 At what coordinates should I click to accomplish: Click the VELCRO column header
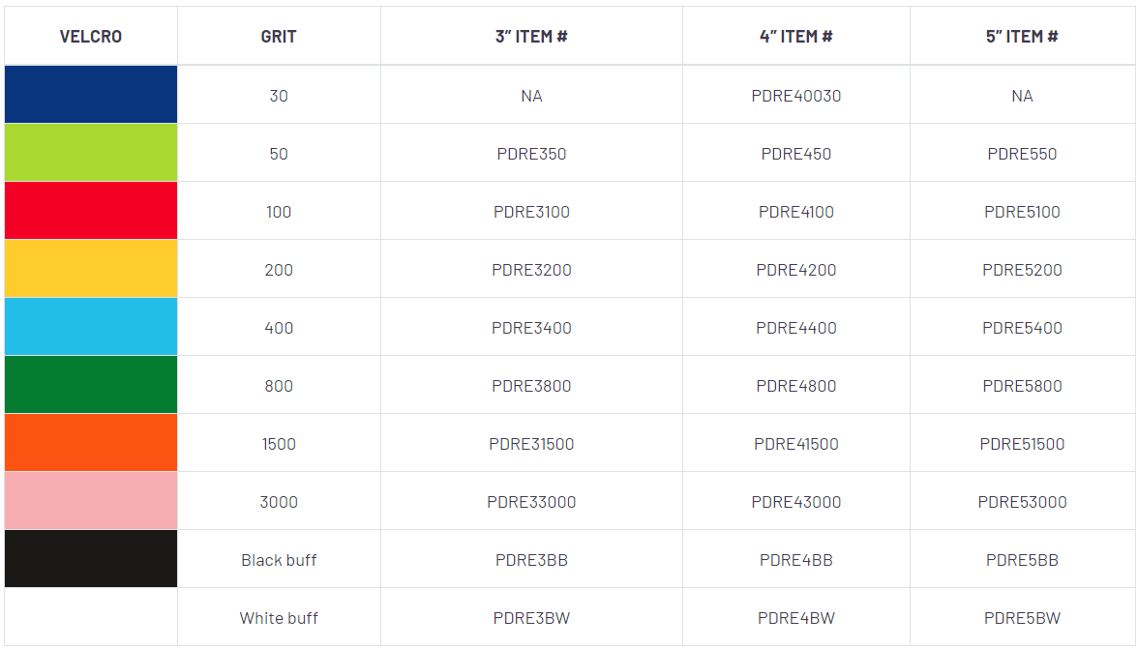(91, 37)
